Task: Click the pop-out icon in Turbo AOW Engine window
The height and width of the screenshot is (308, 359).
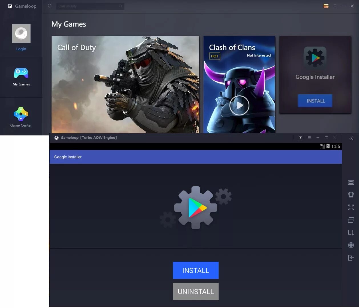Action: (x=300, y=138)
